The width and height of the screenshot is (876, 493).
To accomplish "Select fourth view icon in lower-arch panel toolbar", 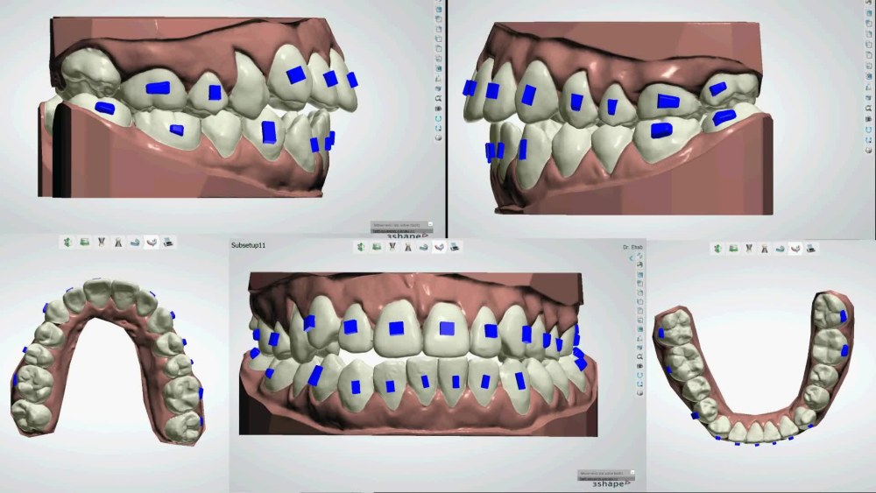I will coord(765,249).
